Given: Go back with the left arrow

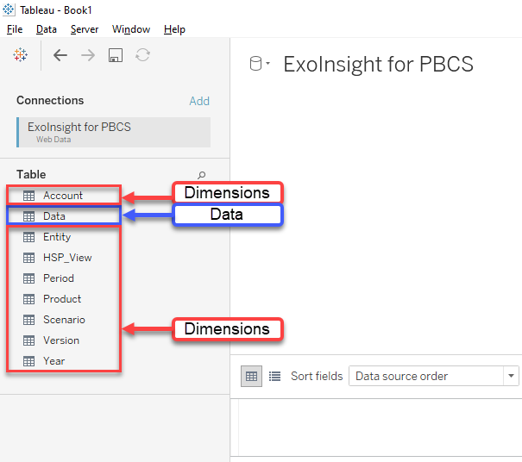Looking at the screenshot, I should coord(60,55).
